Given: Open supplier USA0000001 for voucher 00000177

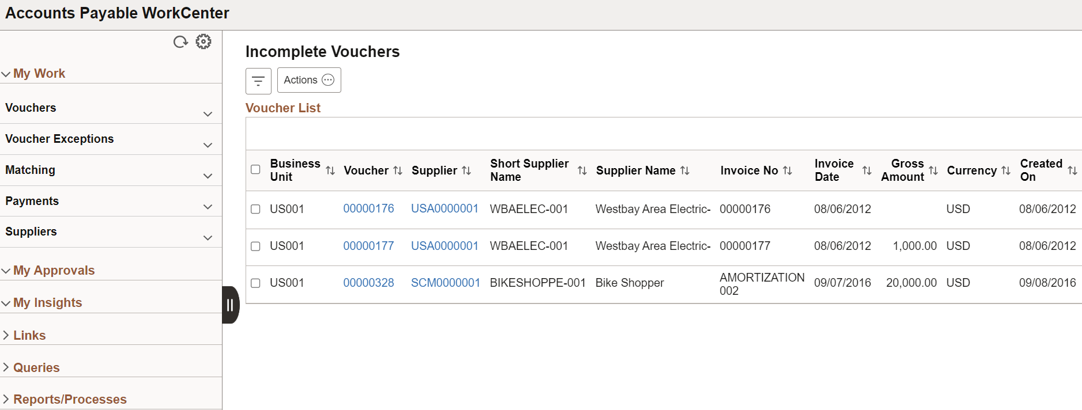Looking at the screenshot, I should click(444, 246).
